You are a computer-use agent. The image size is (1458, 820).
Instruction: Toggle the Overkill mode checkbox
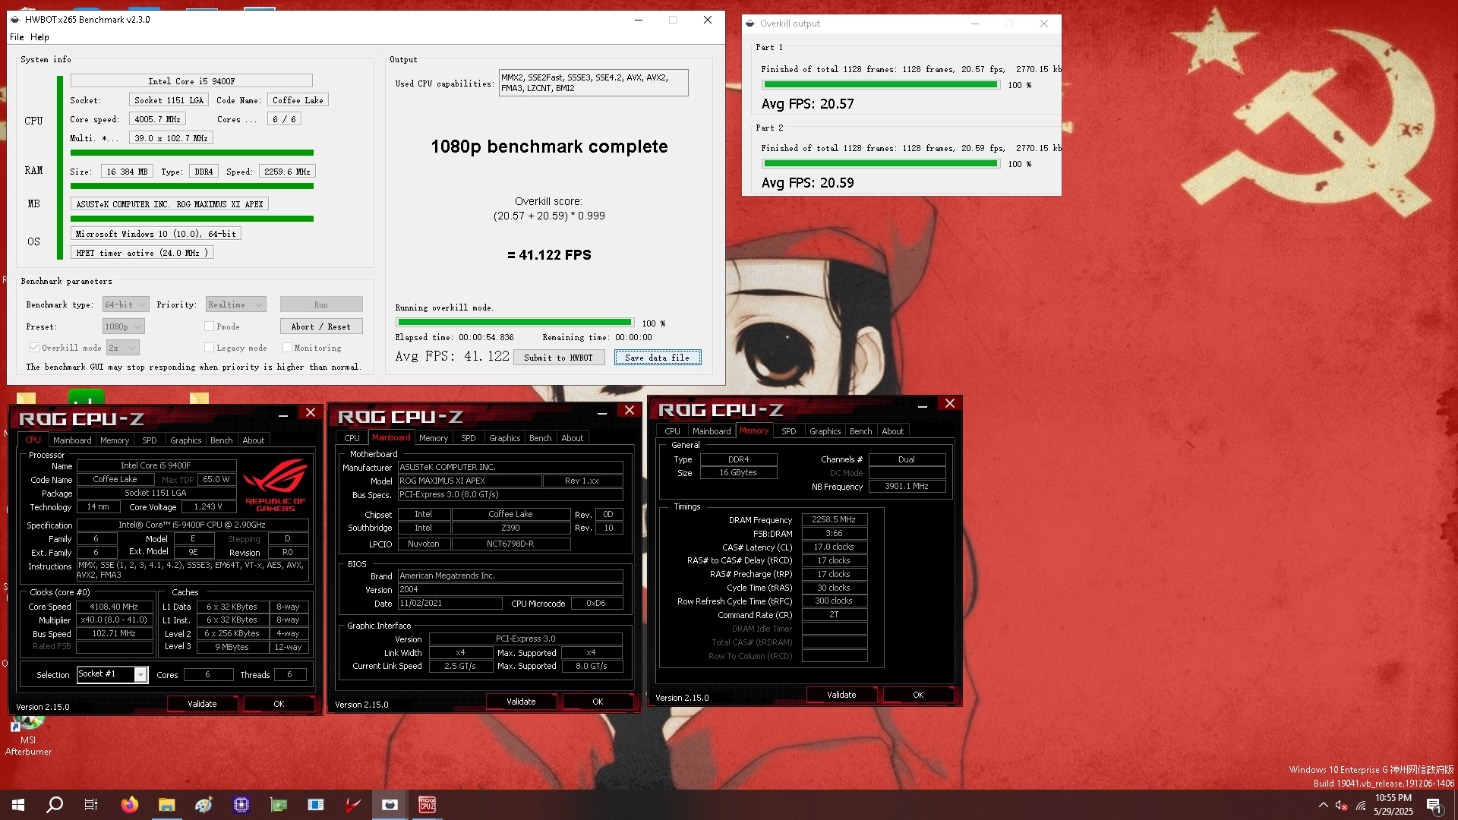click(x=34, y=348)
